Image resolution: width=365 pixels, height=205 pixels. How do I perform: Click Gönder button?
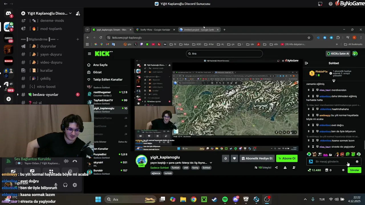pyautogui.click(x=354, y=170)
